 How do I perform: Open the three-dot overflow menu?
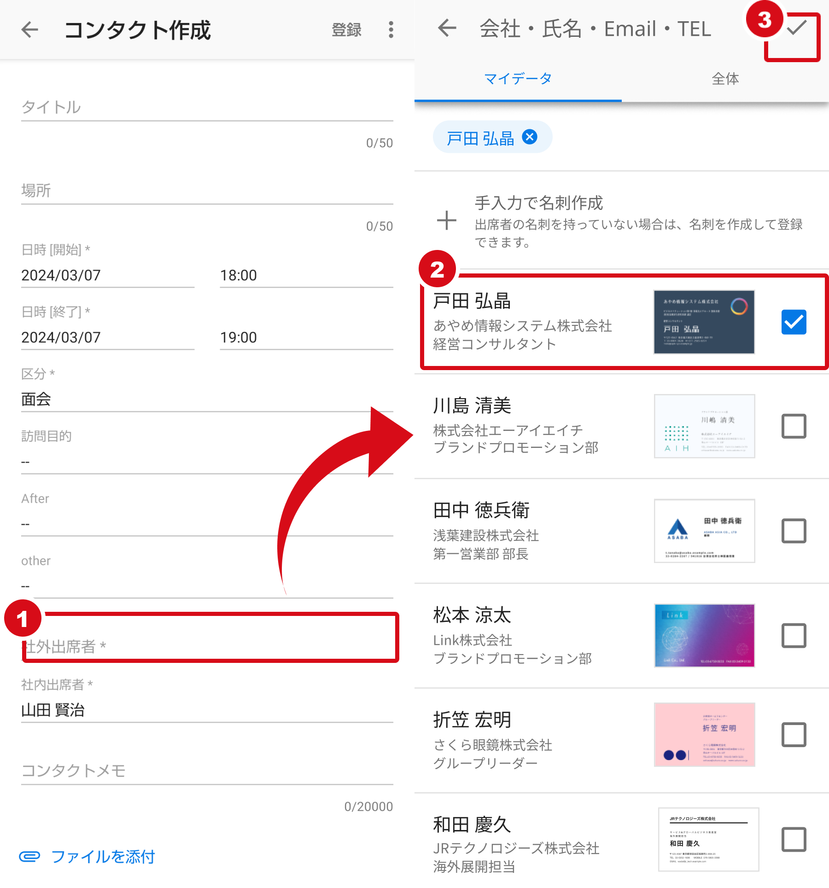pos(391,30)
